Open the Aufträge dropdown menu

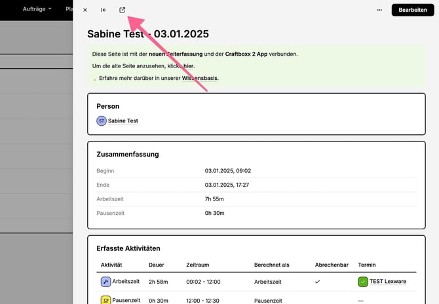37,9
